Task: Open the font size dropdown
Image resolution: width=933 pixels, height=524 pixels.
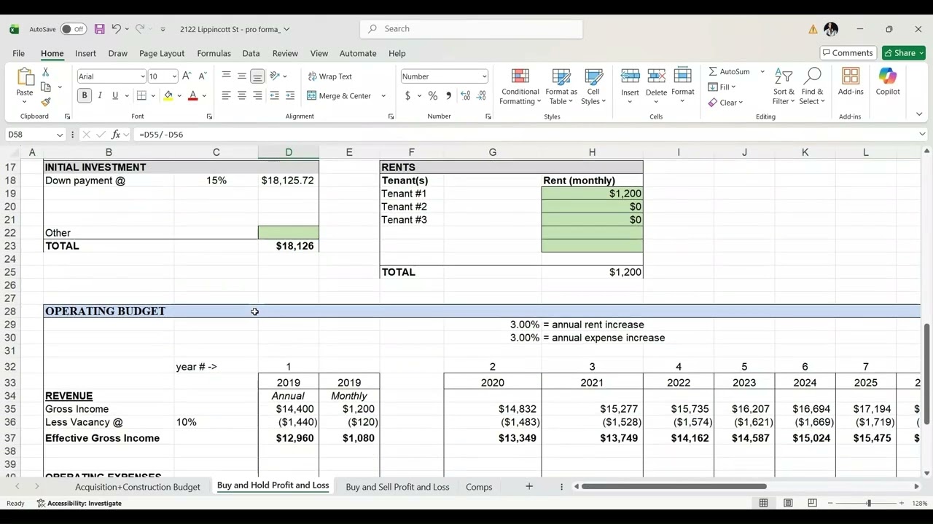Action: (174, 76)
